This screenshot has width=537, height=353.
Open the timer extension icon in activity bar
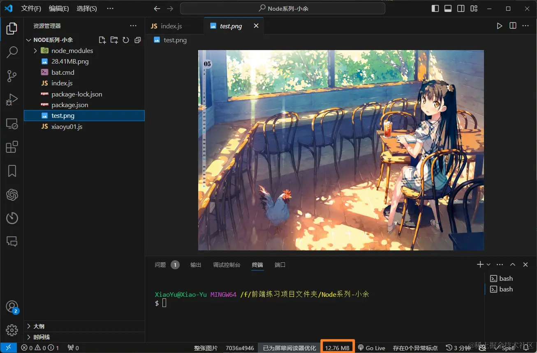(x=12, y=218)
